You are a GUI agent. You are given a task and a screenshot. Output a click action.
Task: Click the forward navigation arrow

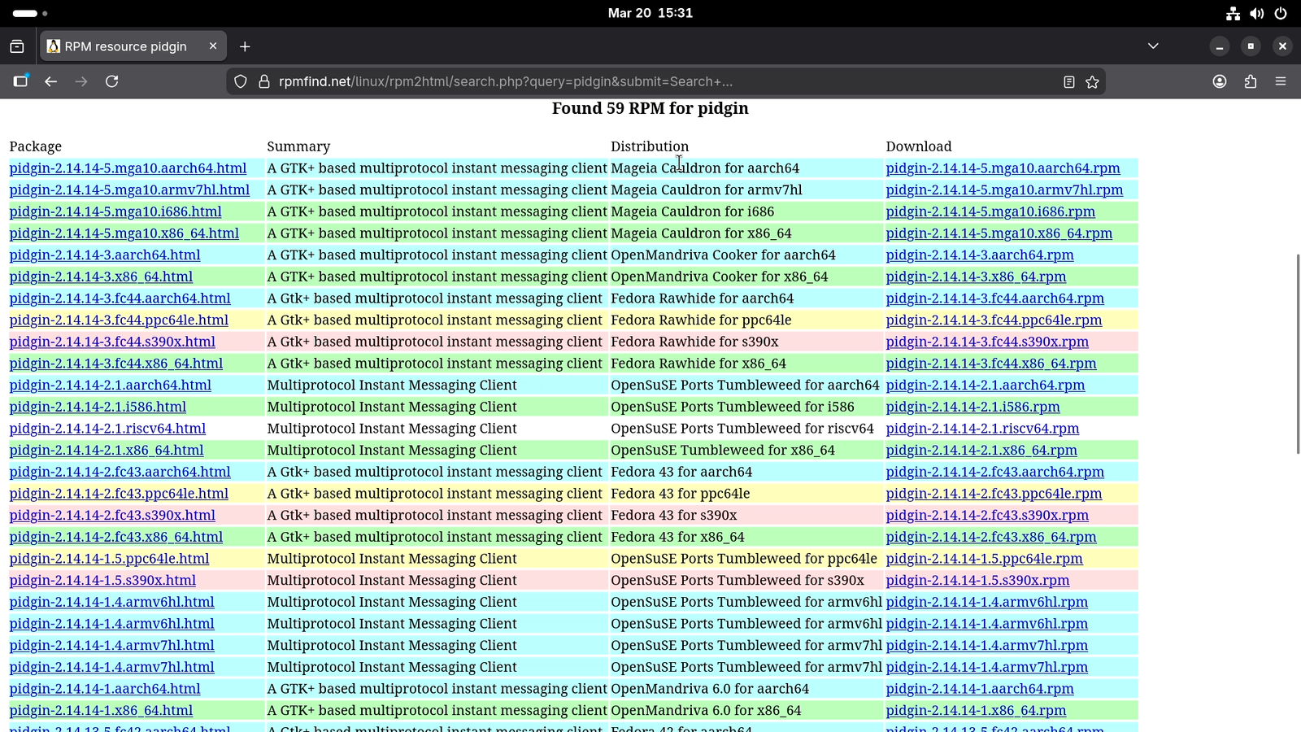point(81,81)
